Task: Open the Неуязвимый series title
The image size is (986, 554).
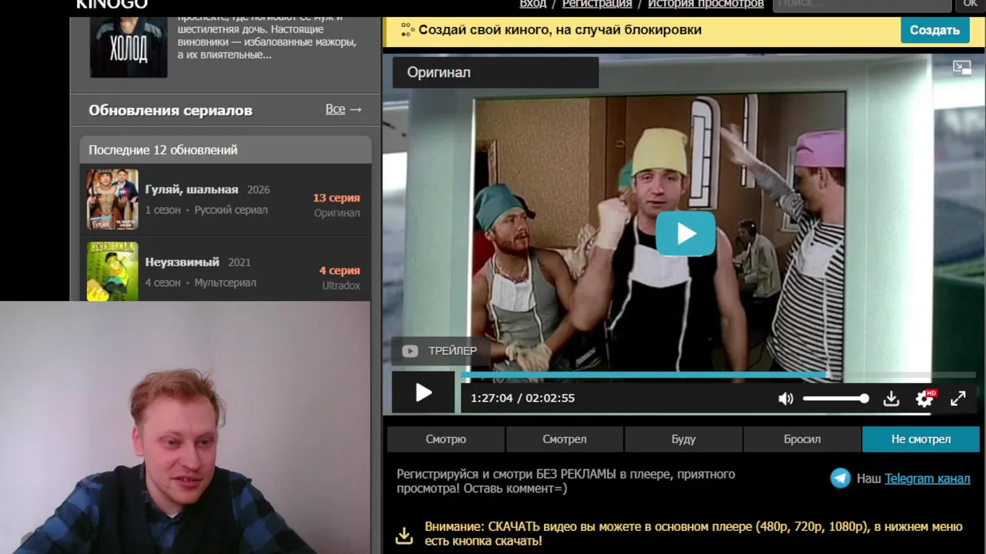Action: tap(183, 262)
